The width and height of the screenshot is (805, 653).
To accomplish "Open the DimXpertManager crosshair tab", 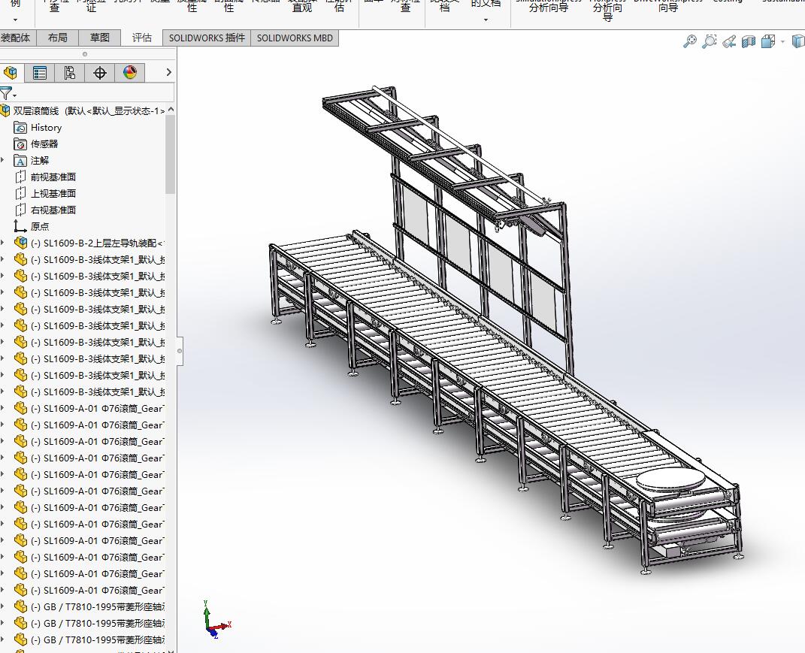I will pyautogui.click(x=100, y=73).
